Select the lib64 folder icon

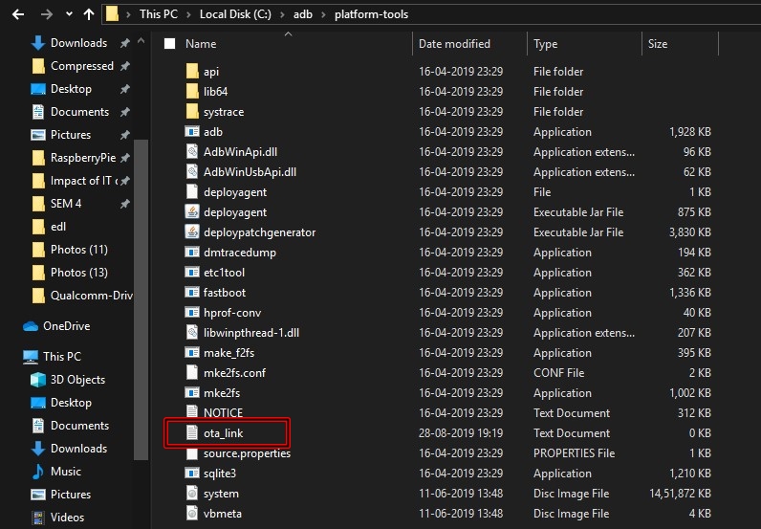193,91
